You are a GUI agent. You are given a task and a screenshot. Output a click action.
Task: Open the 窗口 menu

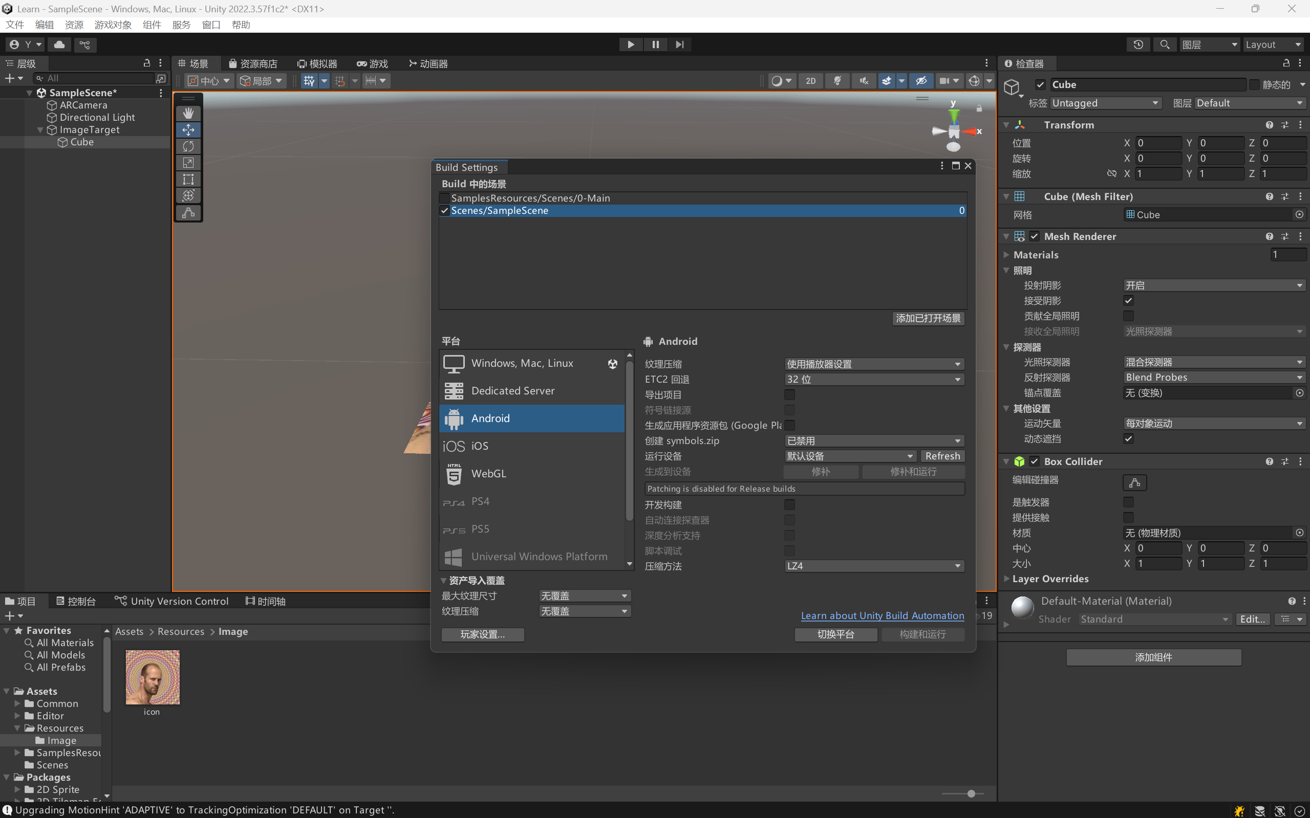[210, 25]
